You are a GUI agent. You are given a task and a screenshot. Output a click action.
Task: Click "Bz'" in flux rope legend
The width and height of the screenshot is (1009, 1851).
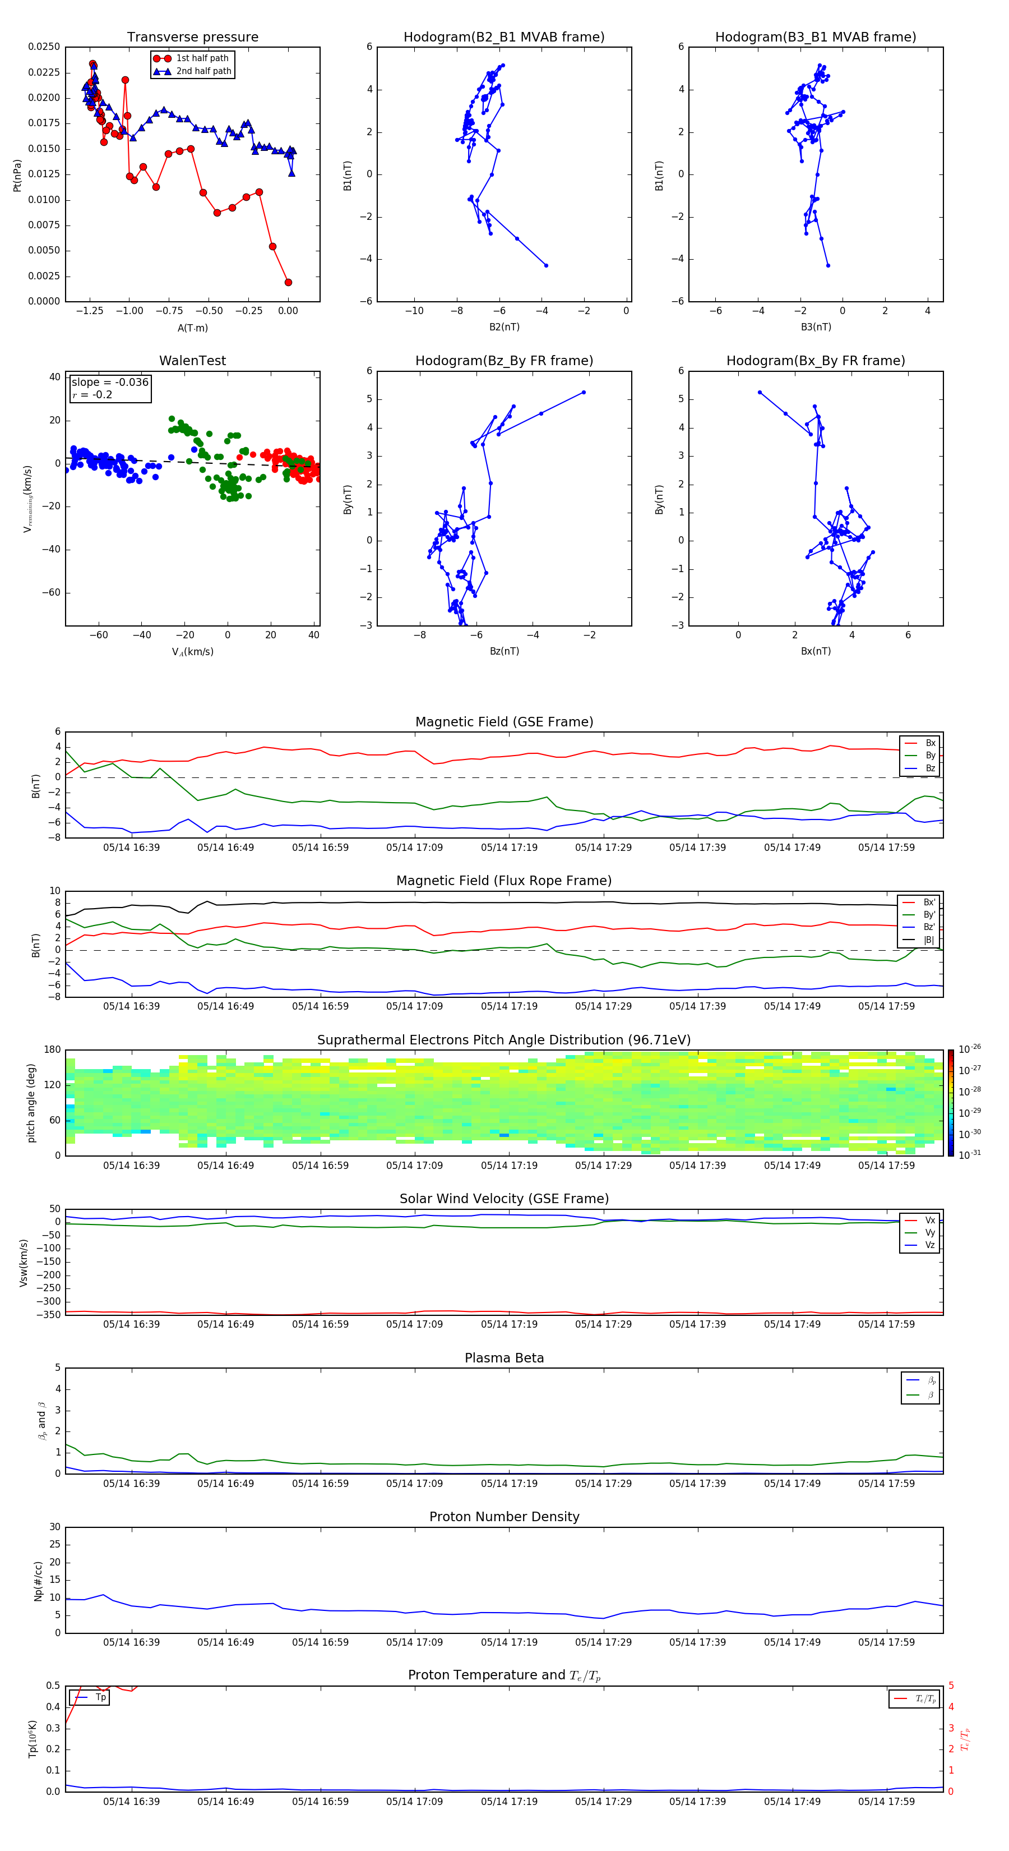click(x=919, y=927)
